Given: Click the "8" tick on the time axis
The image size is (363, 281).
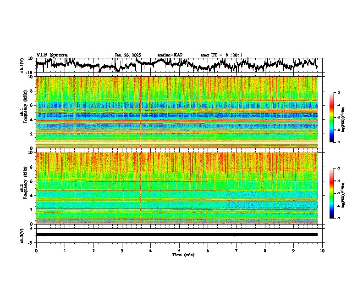Looking at the screenshot, I should coord(265,251).
